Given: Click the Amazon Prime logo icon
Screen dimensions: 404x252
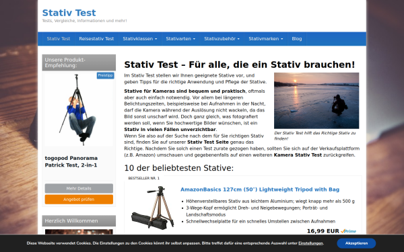Looking at the screenshot, I should pos(348,231).
